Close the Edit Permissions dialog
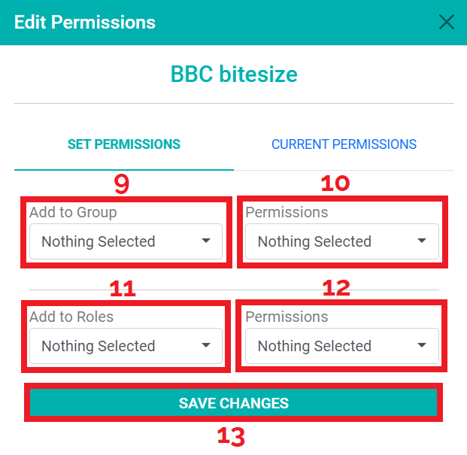Image resolution: width=467 pixels, height=455 pixels. 447,22
